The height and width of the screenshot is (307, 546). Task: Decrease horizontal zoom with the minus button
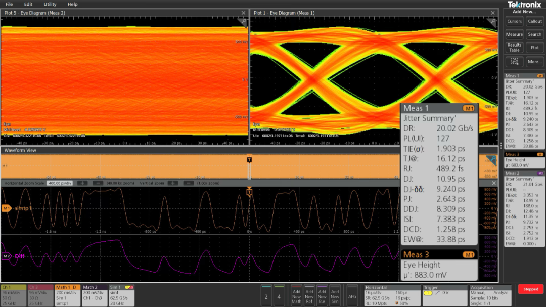(98, 183)
